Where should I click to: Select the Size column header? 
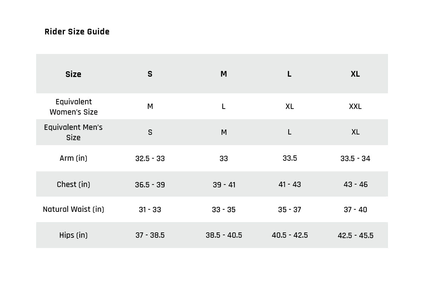[73, 74]
